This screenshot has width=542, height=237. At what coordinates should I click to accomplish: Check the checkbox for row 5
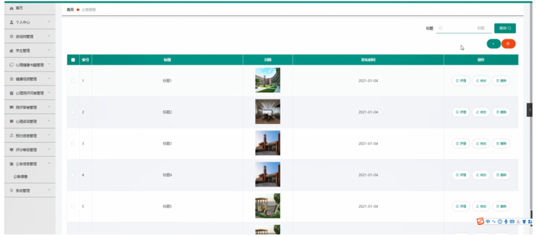pyautogui.click(x=72, y=207)
